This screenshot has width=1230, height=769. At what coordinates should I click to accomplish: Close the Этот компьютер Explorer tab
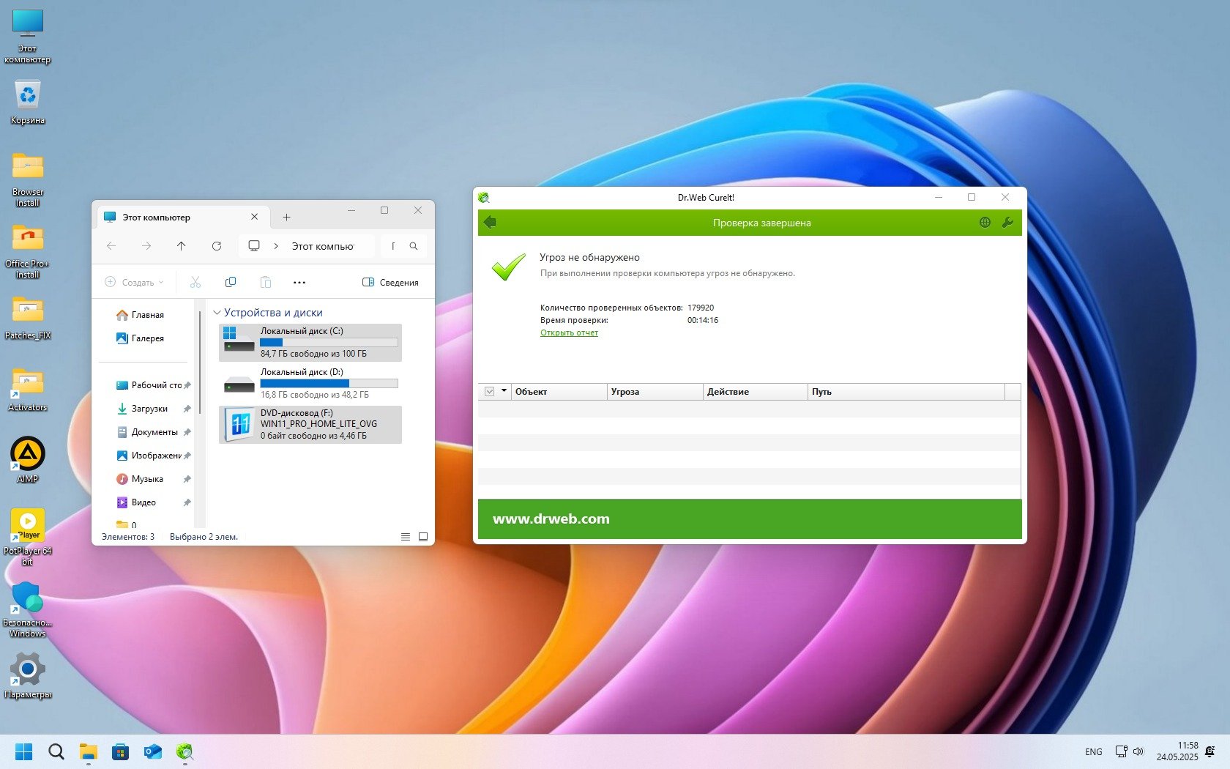254,217
